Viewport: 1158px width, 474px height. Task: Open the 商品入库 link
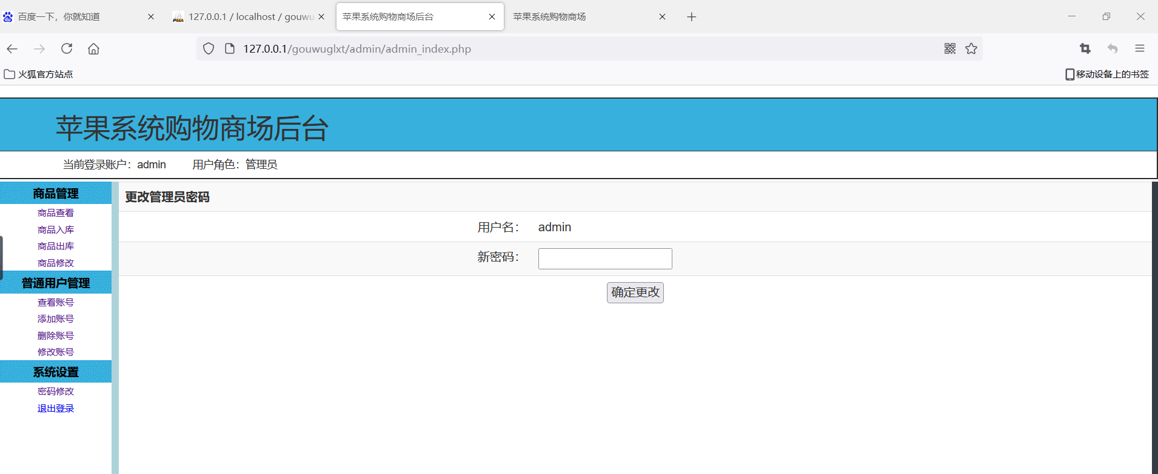pyautogui.click(x=56, y=230)
